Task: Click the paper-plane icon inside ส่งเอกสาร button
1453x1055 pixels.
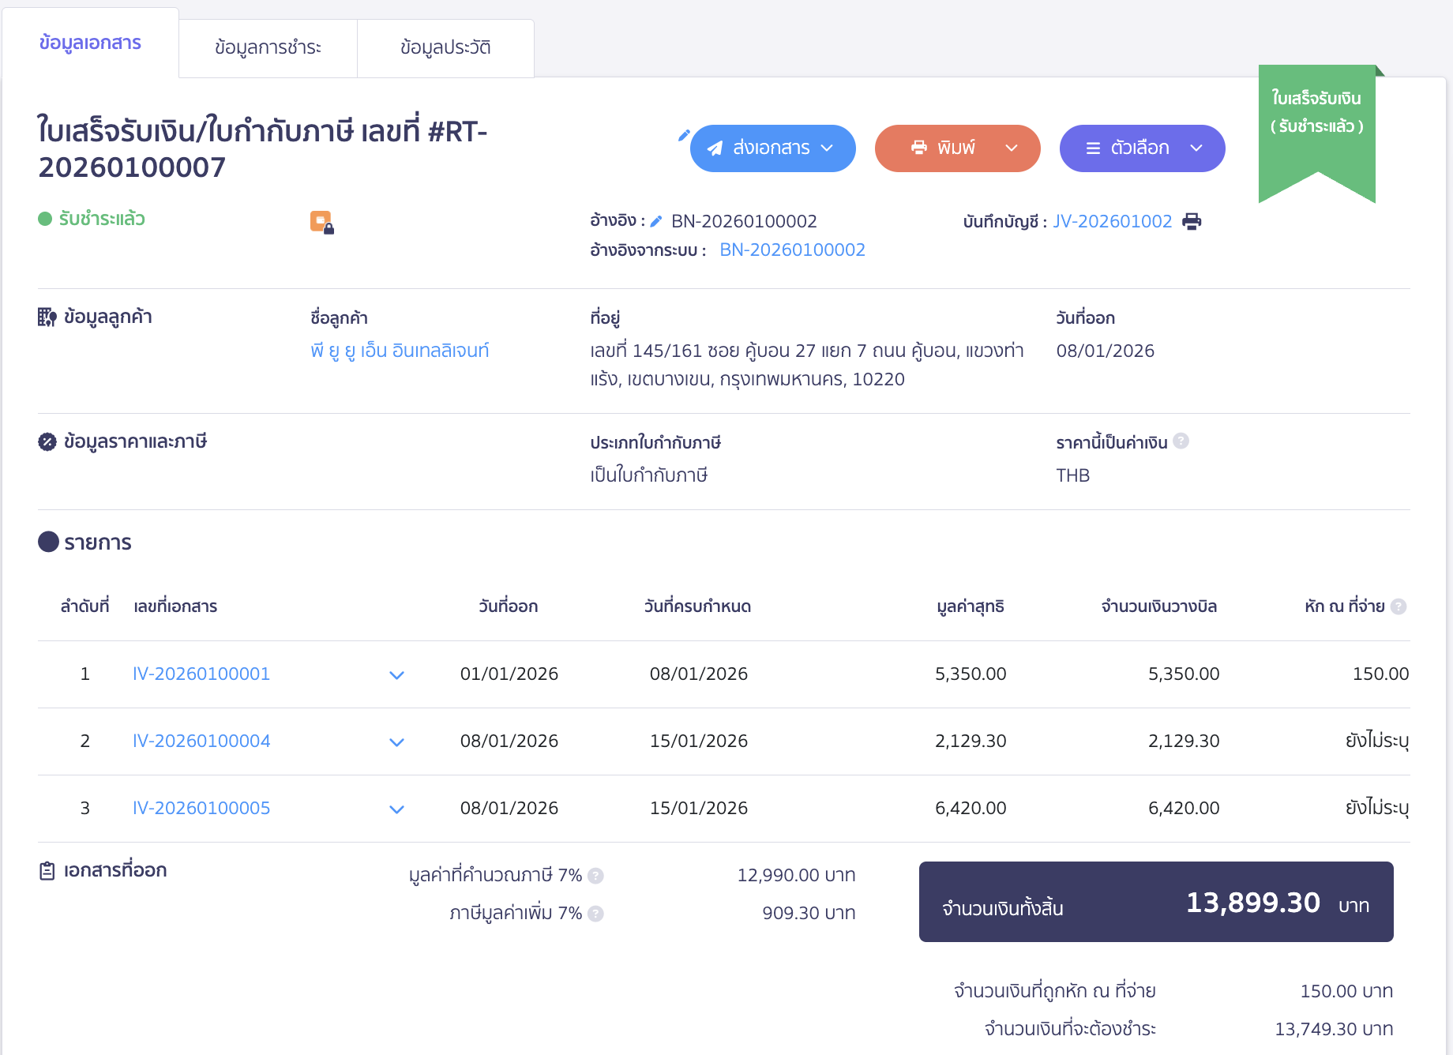Action: tap(714, 148)
